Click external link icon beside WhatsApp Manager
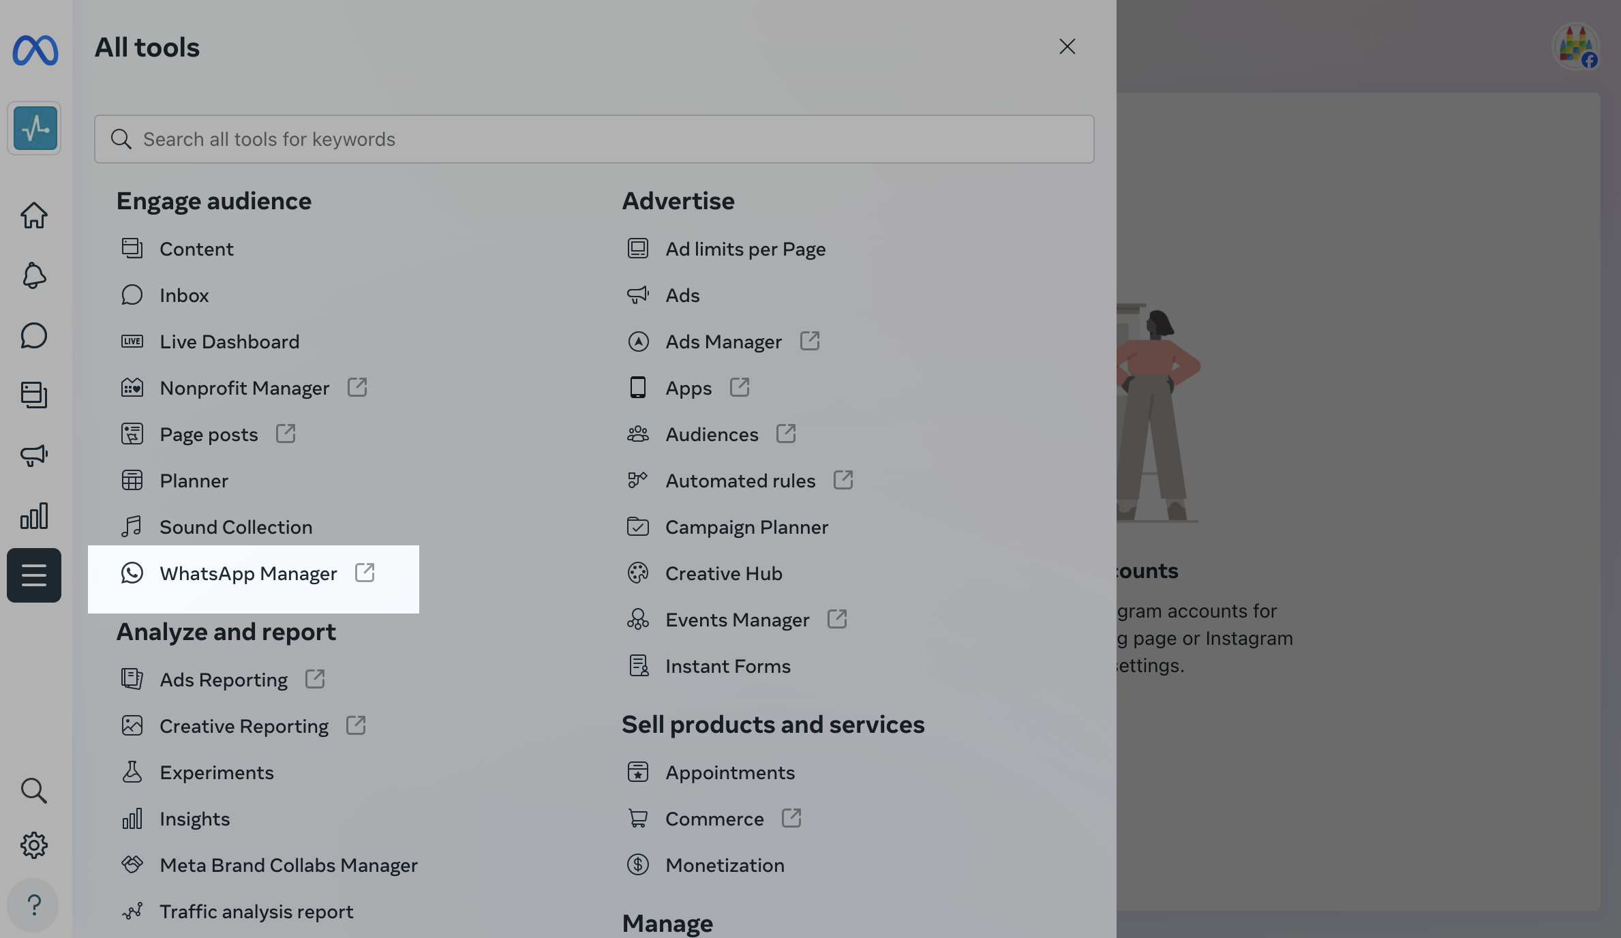This screenshot has width=1621, height=938. [x=365, y=573]
